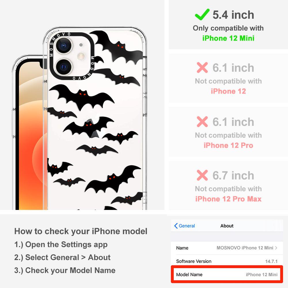Click the green iPhone 12 Mini text
The width and height of the screenshot is (288, 288).
pyautogui.click(x=228, y=38)
